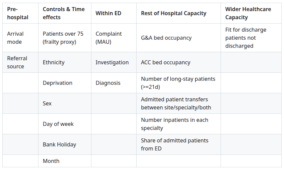Click the Pre-hospital column header
Viewport: 284px width, 170px height.
tap(18, 13)
